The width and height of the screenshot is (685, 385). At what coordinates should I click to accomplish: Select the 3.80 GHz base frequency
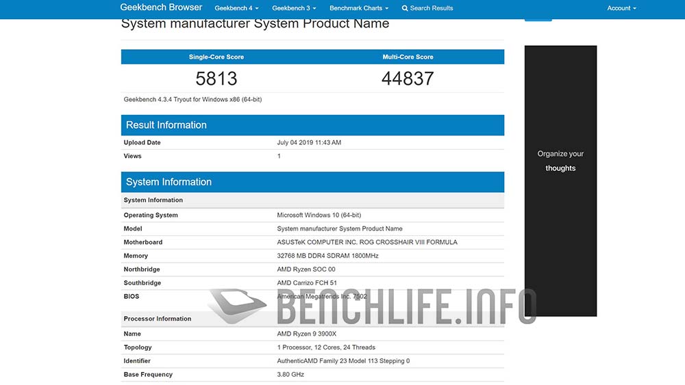pos(290,375)
